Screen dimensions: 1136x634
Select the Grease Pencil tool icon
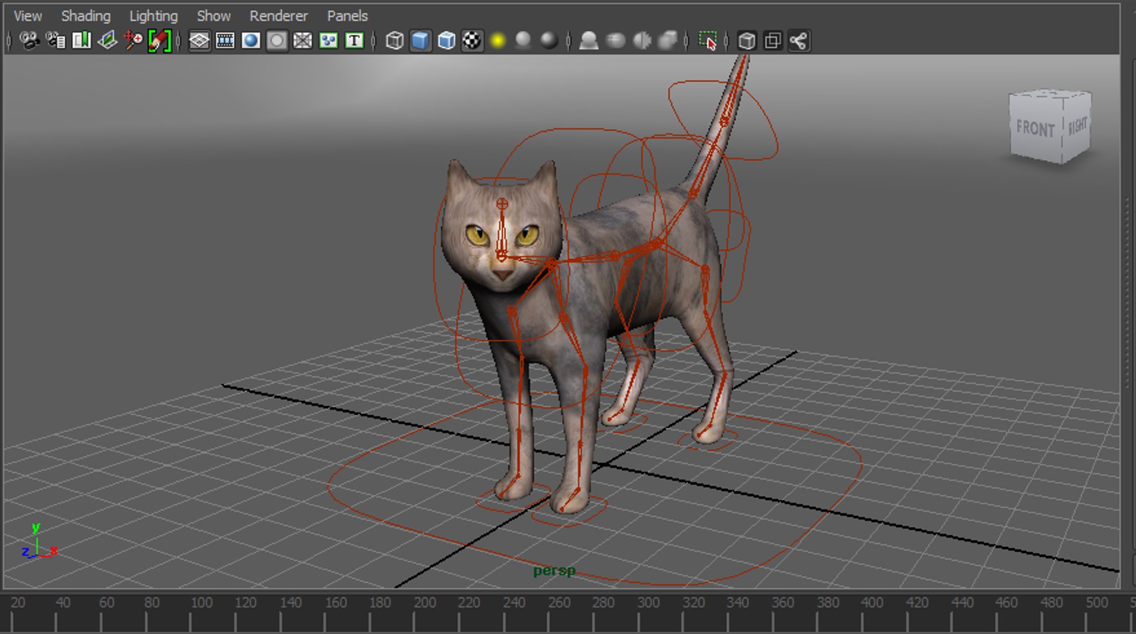[x=159, y=41]
